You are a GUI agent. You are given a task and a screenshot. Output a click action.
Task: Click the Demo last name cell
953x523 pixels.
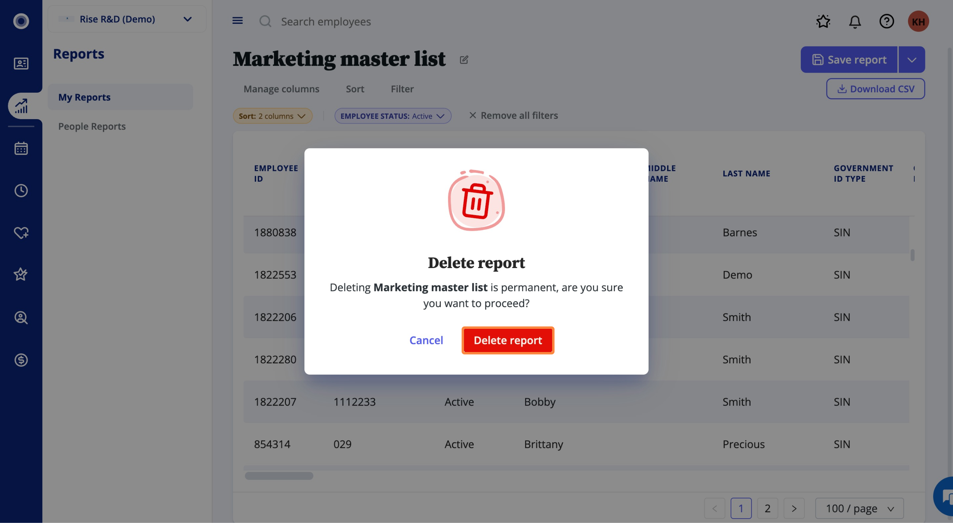coord(737,275)
